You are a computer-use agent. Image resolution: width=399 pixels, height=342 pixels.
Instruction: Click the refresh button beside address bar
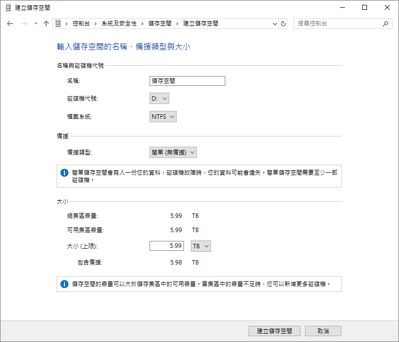[x=283, y=24]
